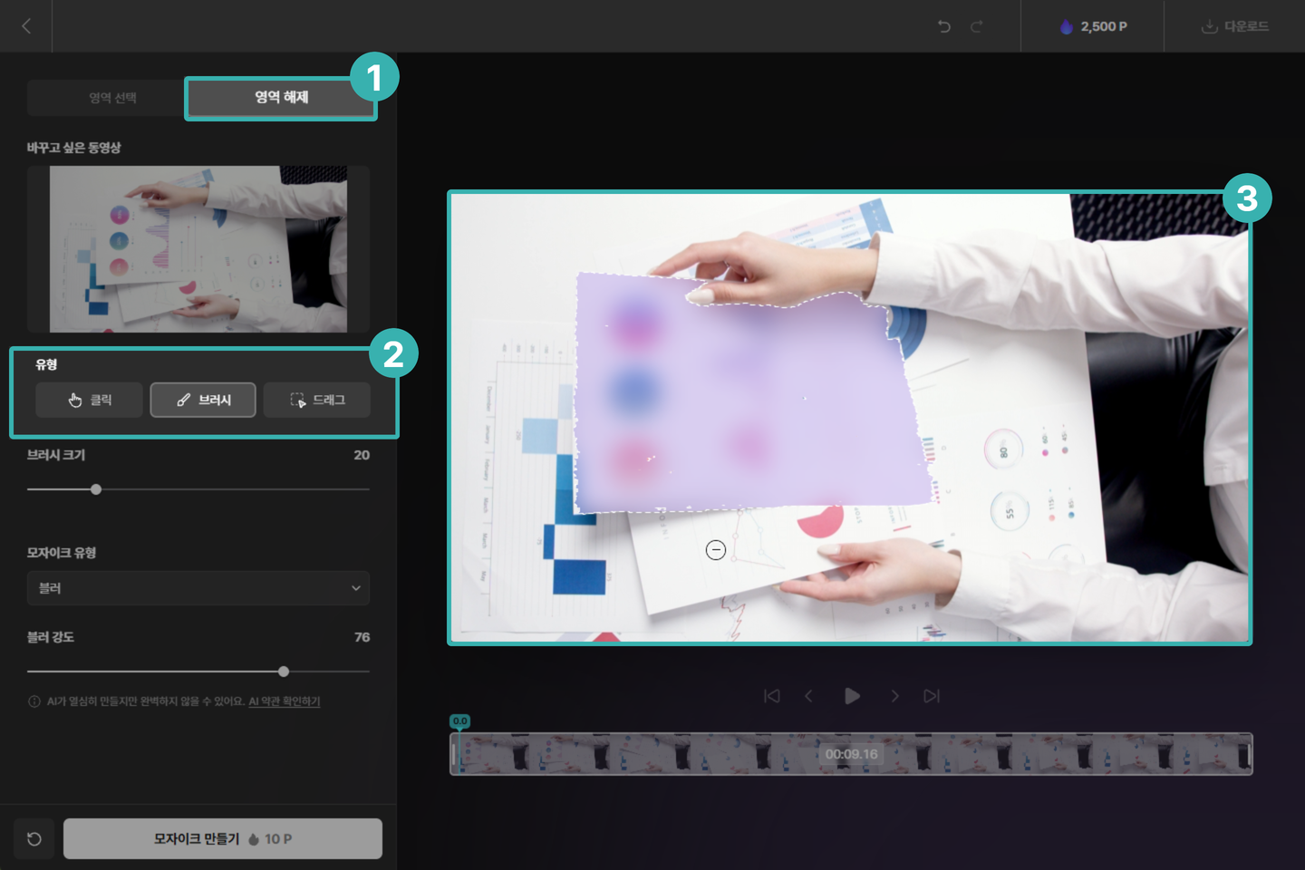The width and height of the screenshot is (1305, 870).
Task: Open the 모자이크 유형 dropdown
Action: click(198, 588)
